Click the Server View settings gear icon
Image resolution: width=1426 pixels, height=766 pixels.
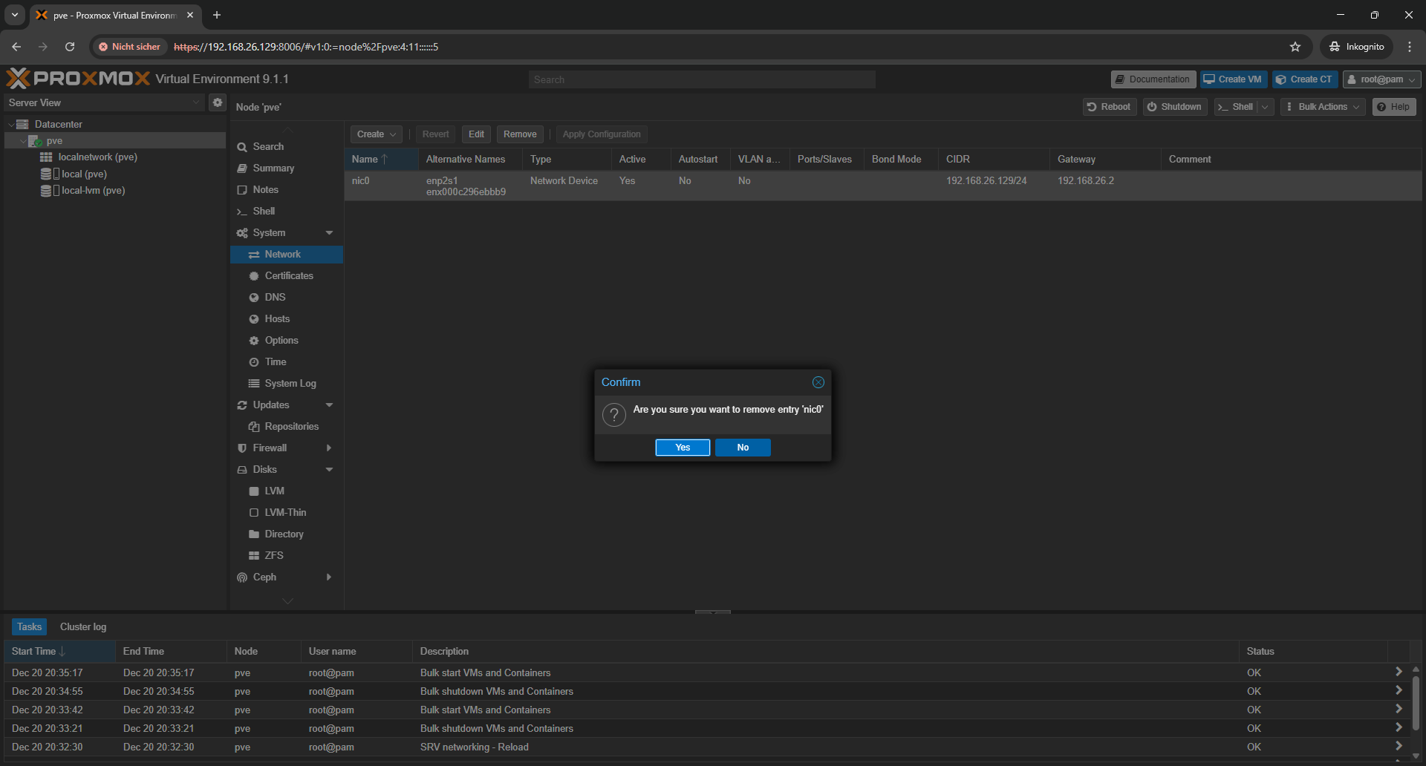click(x=218, y=102)
